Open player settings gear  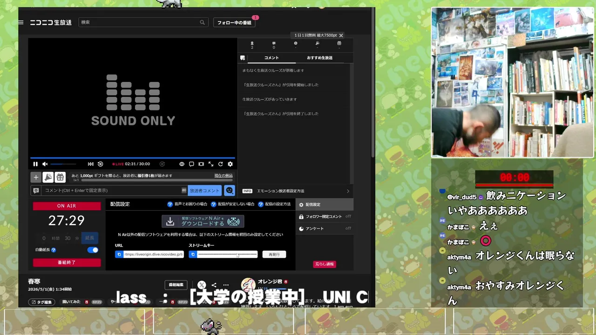pyautogui.click(x=230, y=164)
